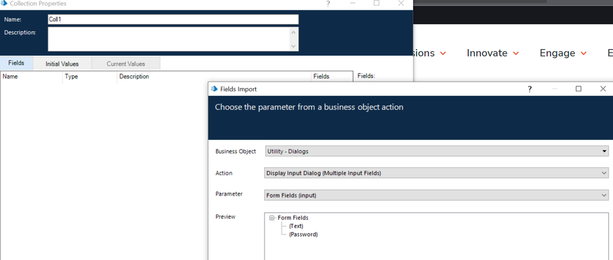The width and height of the screenshot is (613, 260).
Task: Collapse the Form Fields tree node
Action: coord(272,218)
